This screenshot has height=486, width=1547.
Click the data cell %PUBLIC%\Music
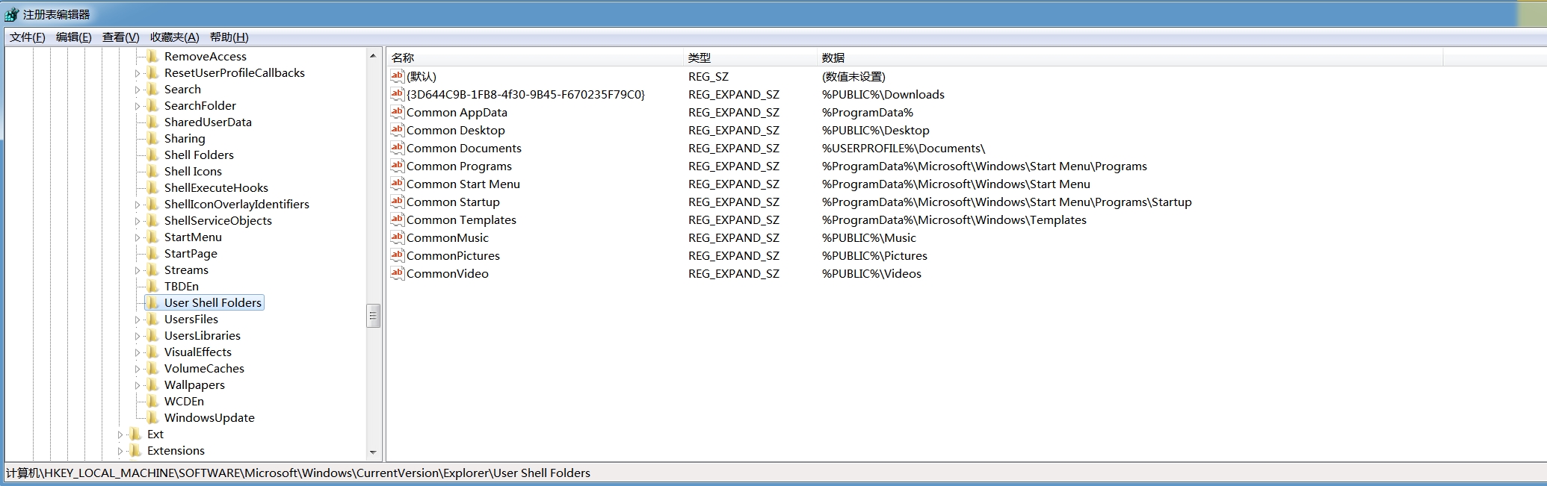(869, 237)
